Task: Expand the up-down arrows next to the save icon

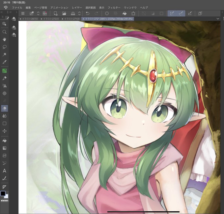Action: [x=79, y=13]
